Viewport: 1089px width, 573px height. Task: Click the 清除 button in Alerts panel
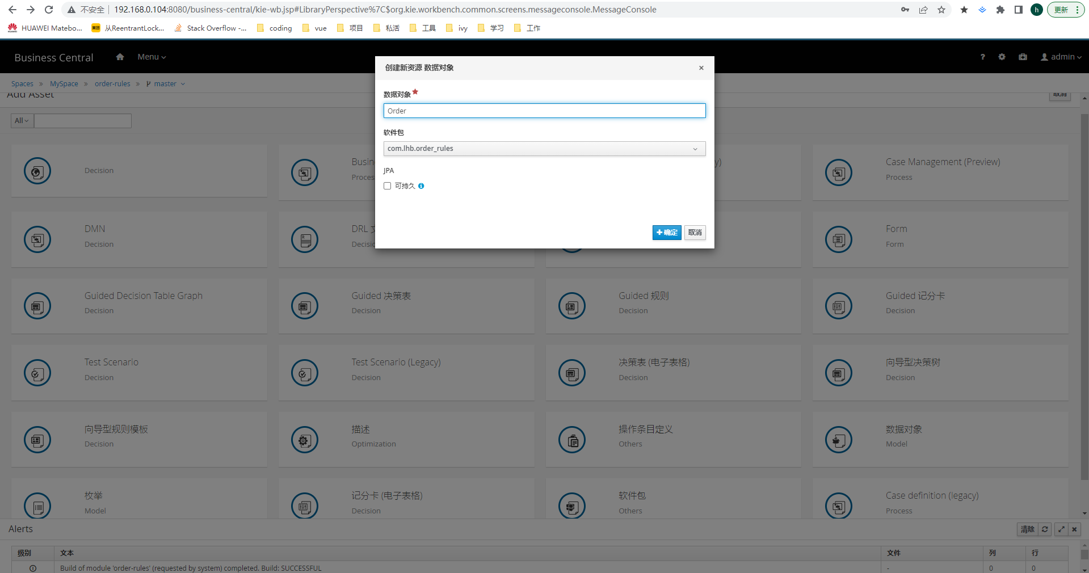coord(1027,529)
